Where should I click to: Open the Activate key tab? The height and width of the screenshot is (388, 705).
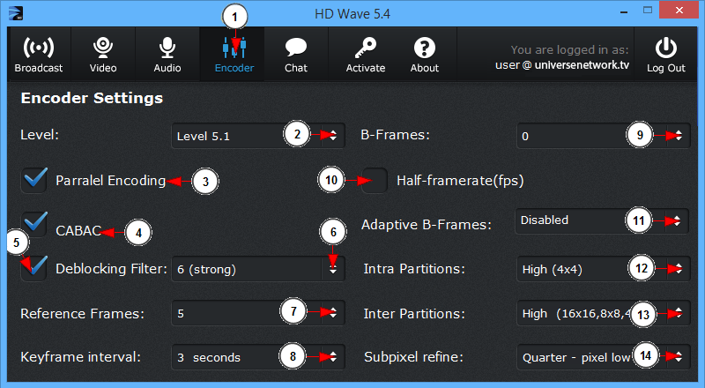click(366, 55)
